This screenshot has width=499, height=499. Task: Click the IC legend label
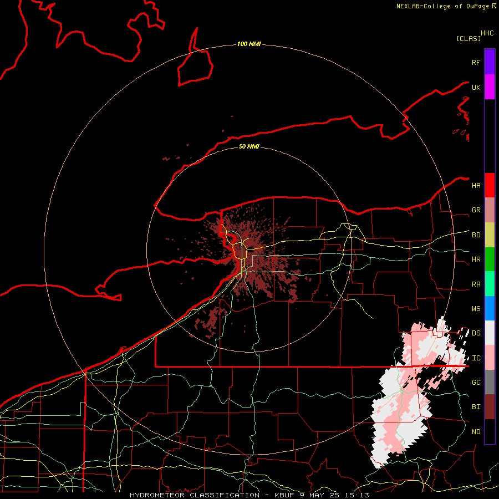coord(476,358)
